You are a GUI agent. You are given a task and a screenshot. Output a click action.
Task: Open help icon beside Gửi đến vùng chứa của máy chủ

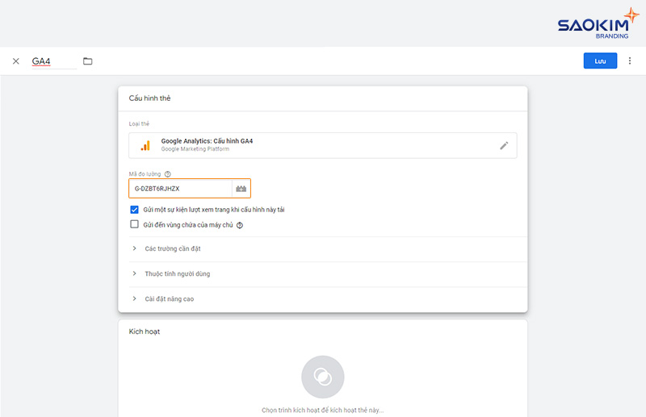click(240, 225)
